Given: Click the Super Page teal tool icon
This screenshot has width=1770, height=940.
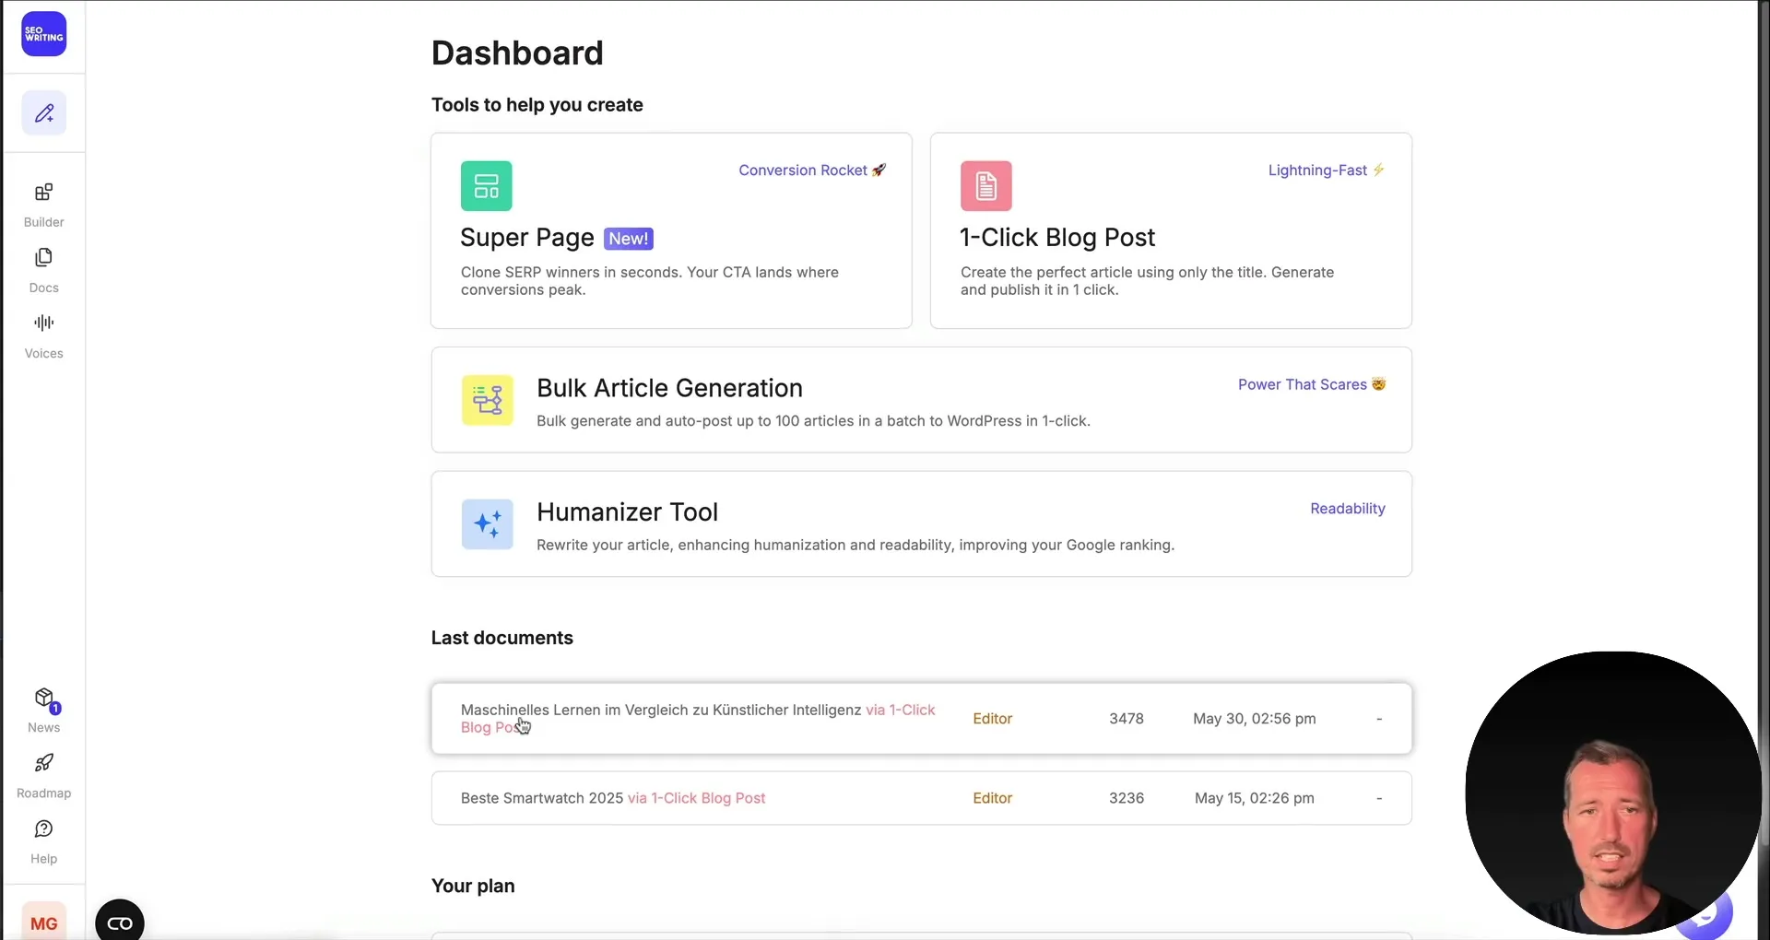Looking at the screenshot, I should pos(487,185).
